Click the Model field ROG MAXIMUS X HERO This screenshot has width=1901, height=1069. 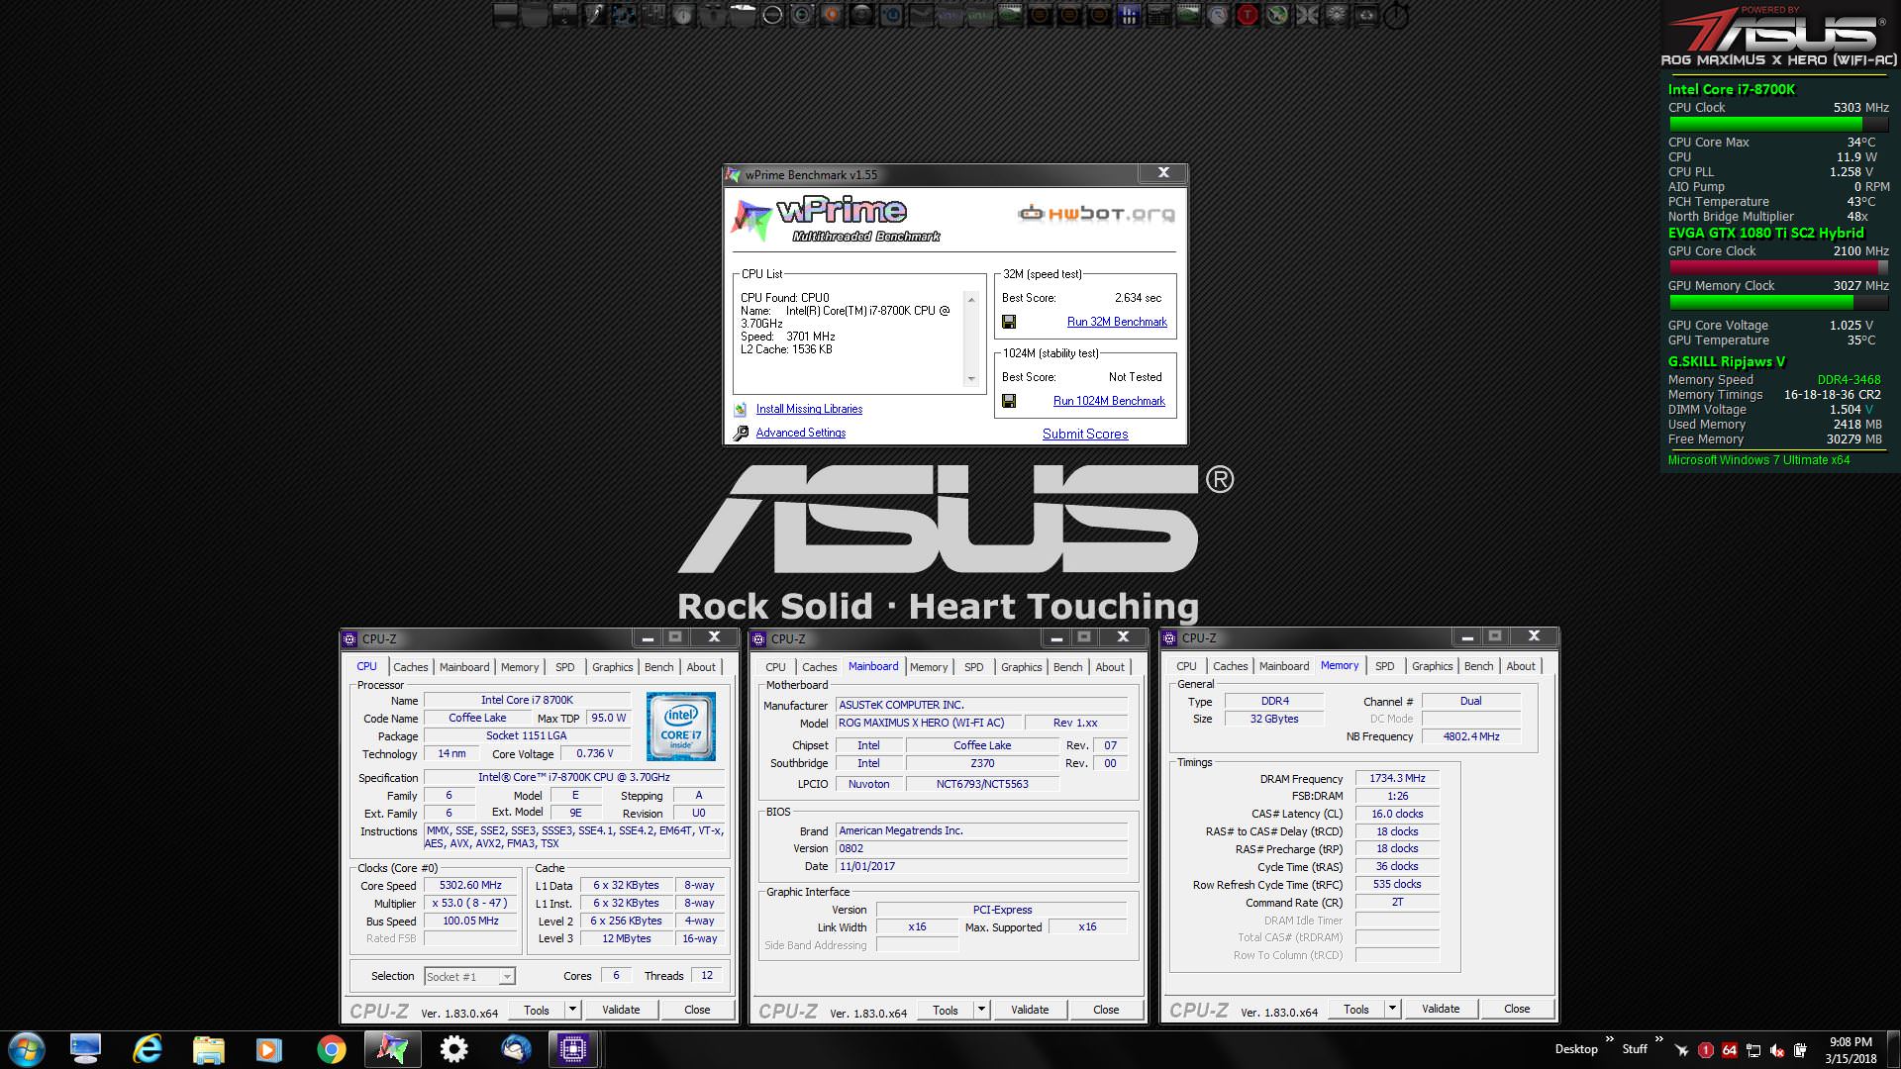tap(929, 723)
